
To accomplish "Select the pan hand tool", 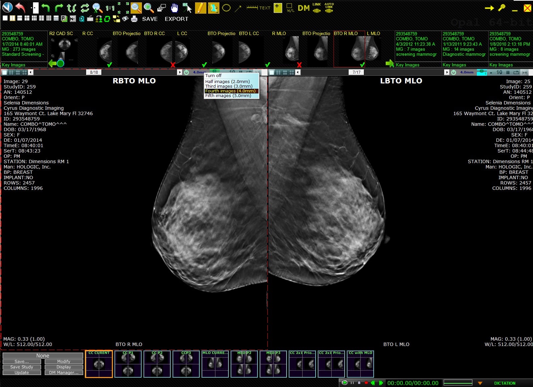I will [174, 8].
